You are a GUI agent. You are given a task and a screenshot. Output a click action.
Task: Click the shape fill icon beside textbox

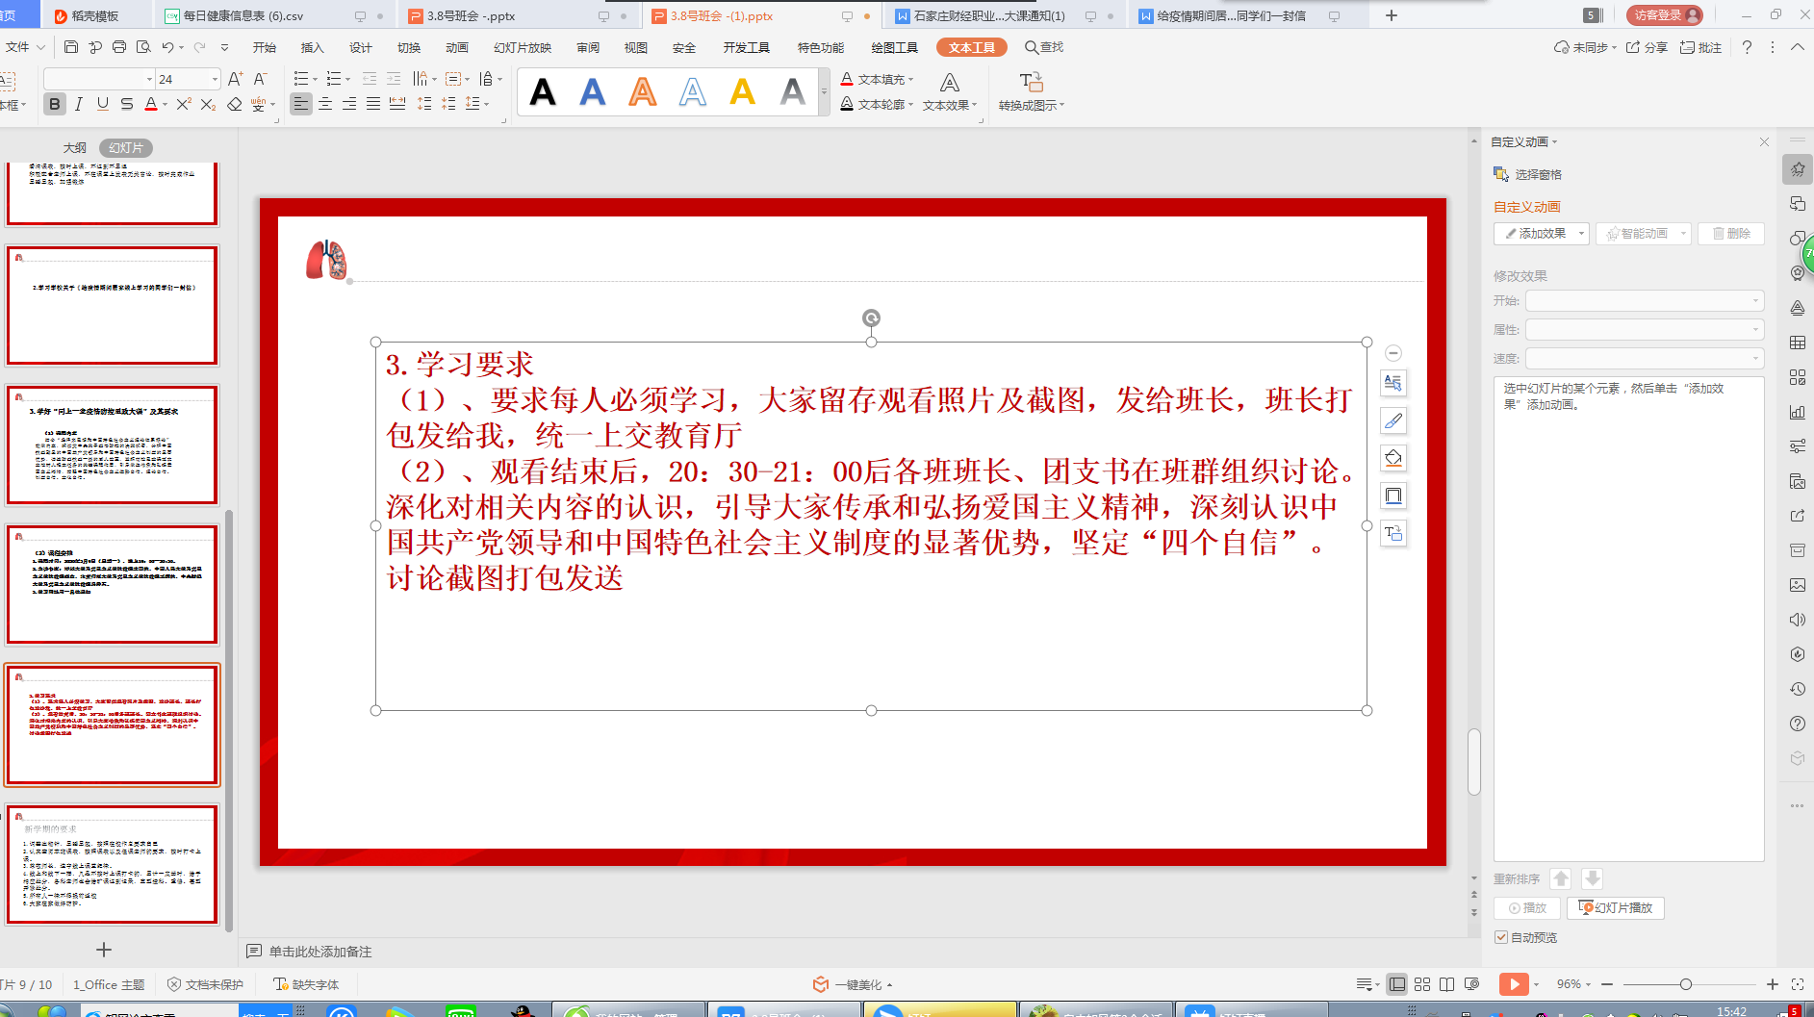click(x=1392, y=458)
